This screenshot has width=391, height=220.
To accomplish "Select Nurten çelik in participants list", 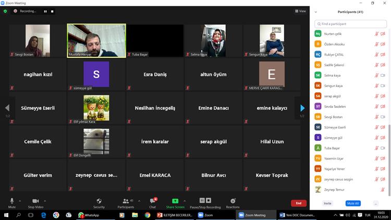I will click(350, 34).
